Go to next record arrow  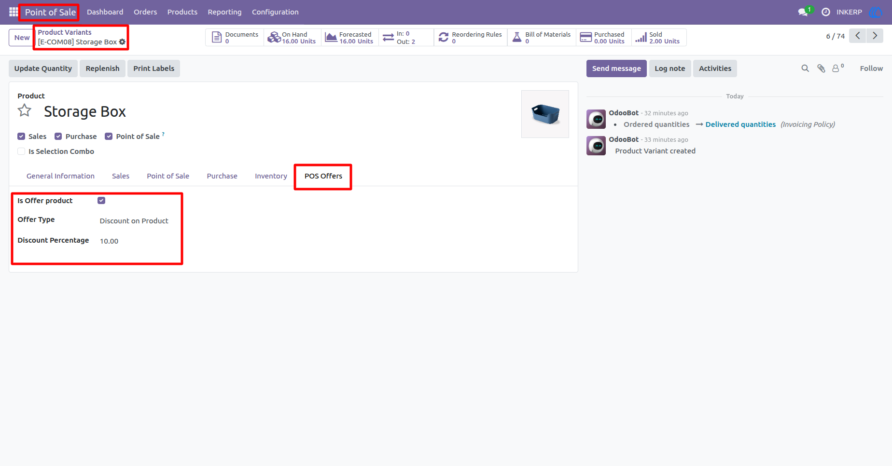875,36
